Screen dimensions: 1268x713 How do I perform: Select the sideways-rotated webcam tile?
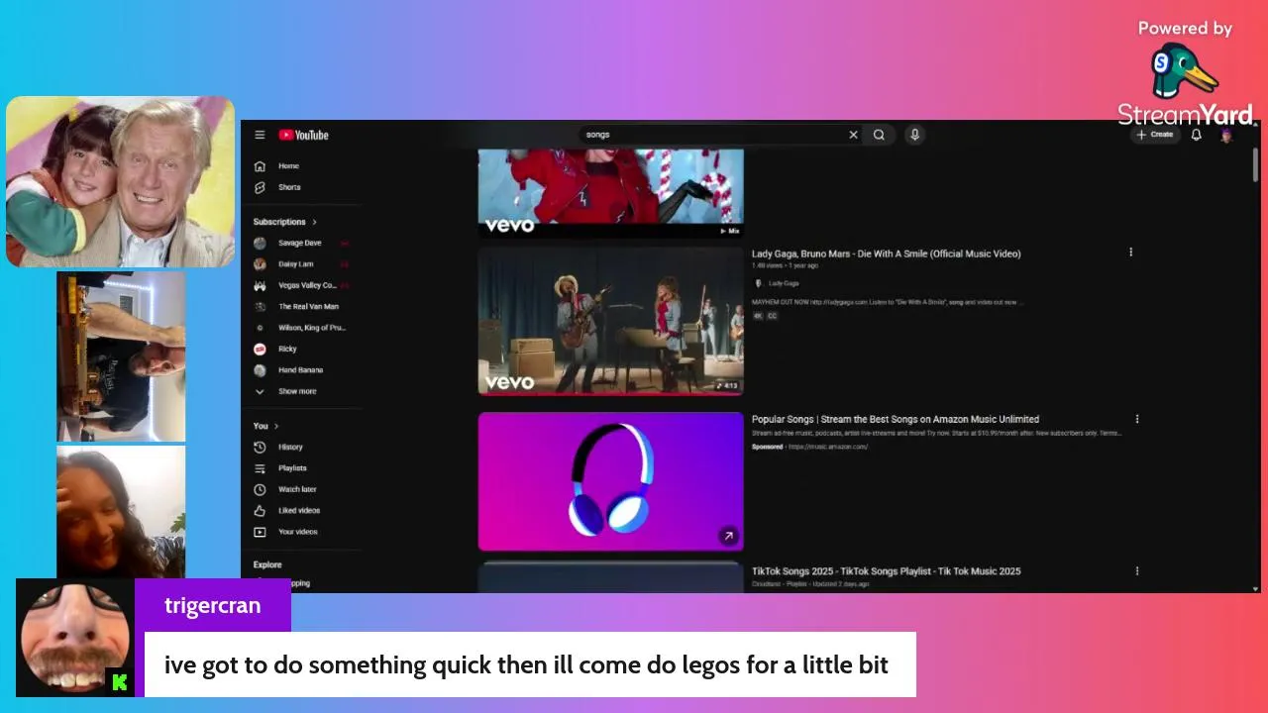[121, 356]
